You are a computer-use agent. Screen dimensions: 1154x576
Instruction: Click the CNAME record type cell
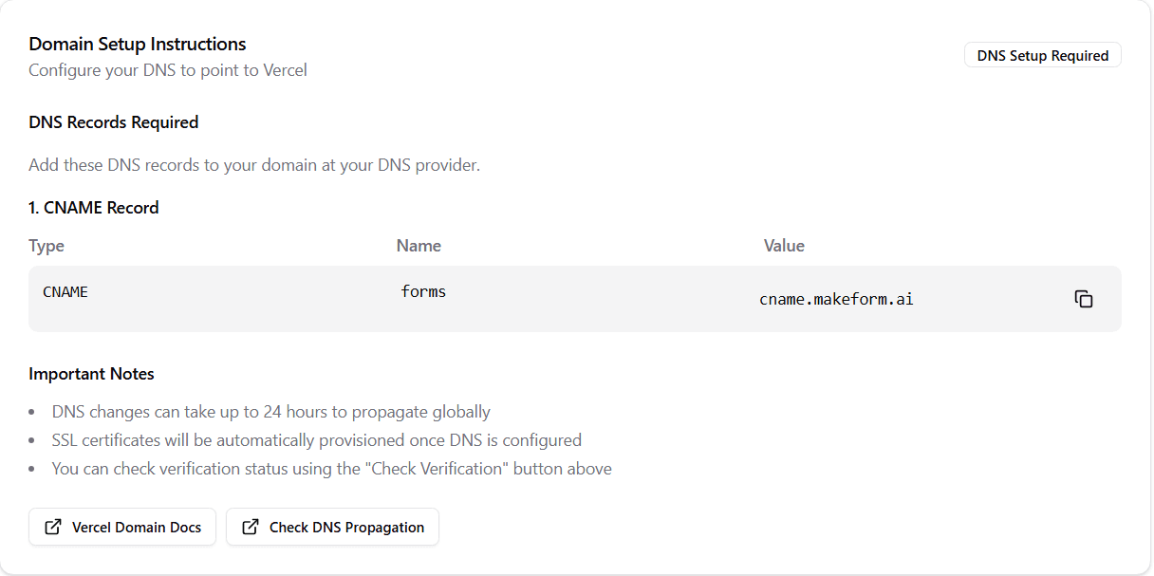pos(65,291)
